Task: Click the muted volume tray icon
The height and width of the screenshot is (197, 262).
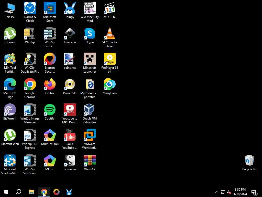Action: 229,192
